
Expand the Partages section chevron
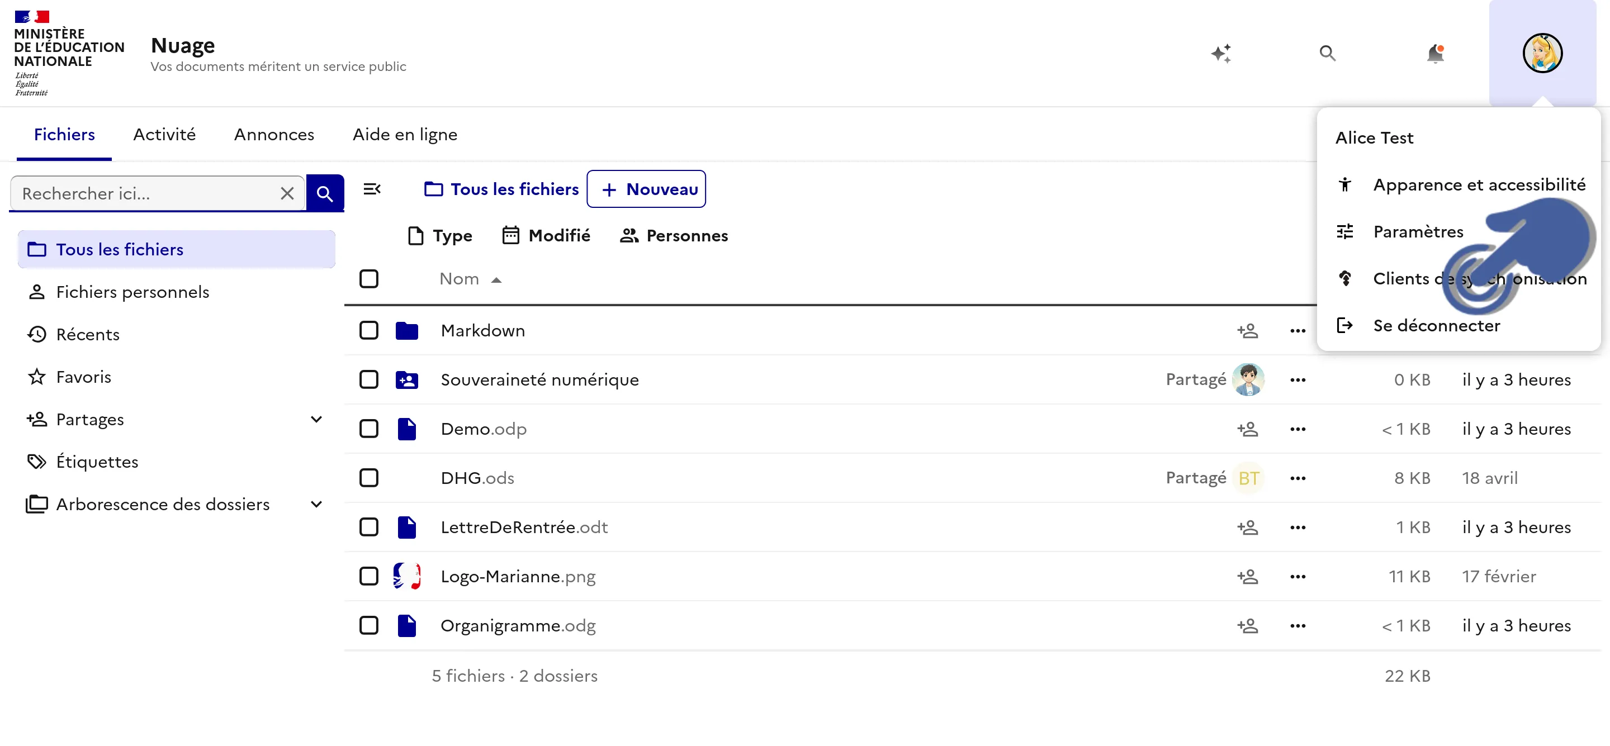(x=316, y=419)
